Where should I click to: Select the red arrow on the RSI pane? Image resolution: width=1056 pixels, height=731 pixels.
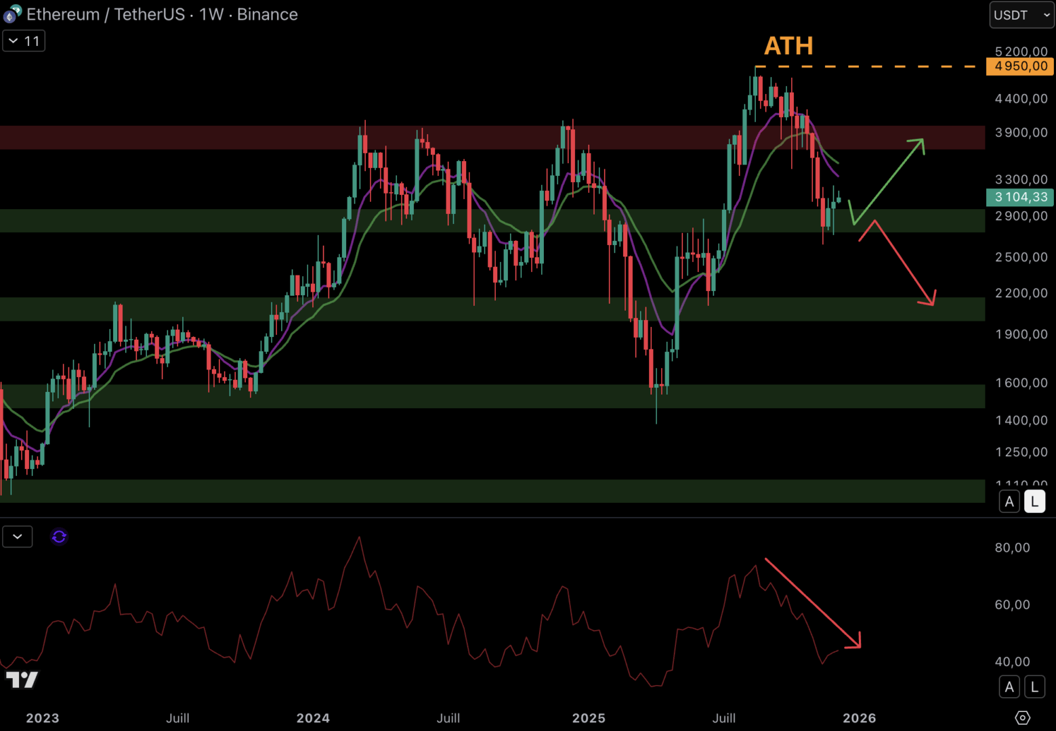tap(812, 602)
